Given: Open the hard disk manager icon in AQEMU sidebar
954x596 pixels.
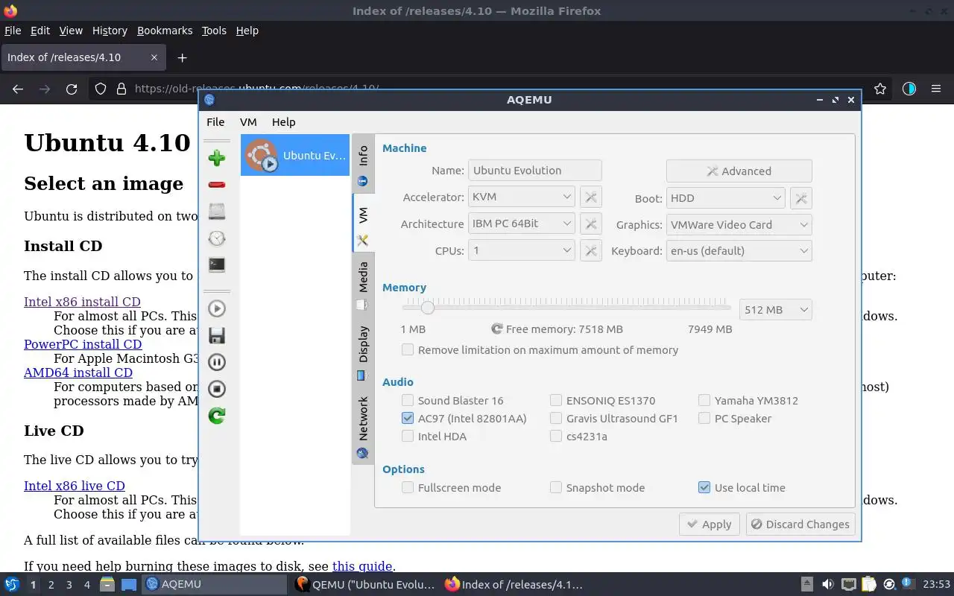Looking at the screenshot, I should point(217,212).
